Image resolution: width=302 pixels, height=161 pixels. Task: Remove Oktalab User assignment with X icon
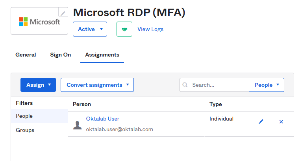click(281, 122)
